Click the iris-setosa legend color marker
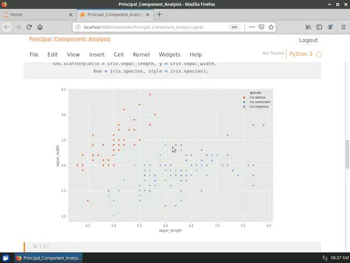Image resolution: width=350 pixels, height=263 pixels. coord(244,98)
